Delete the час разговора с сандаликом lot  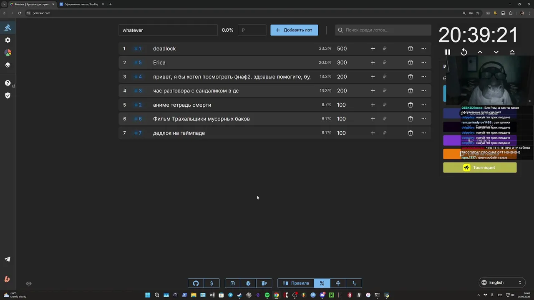[411, 91]
